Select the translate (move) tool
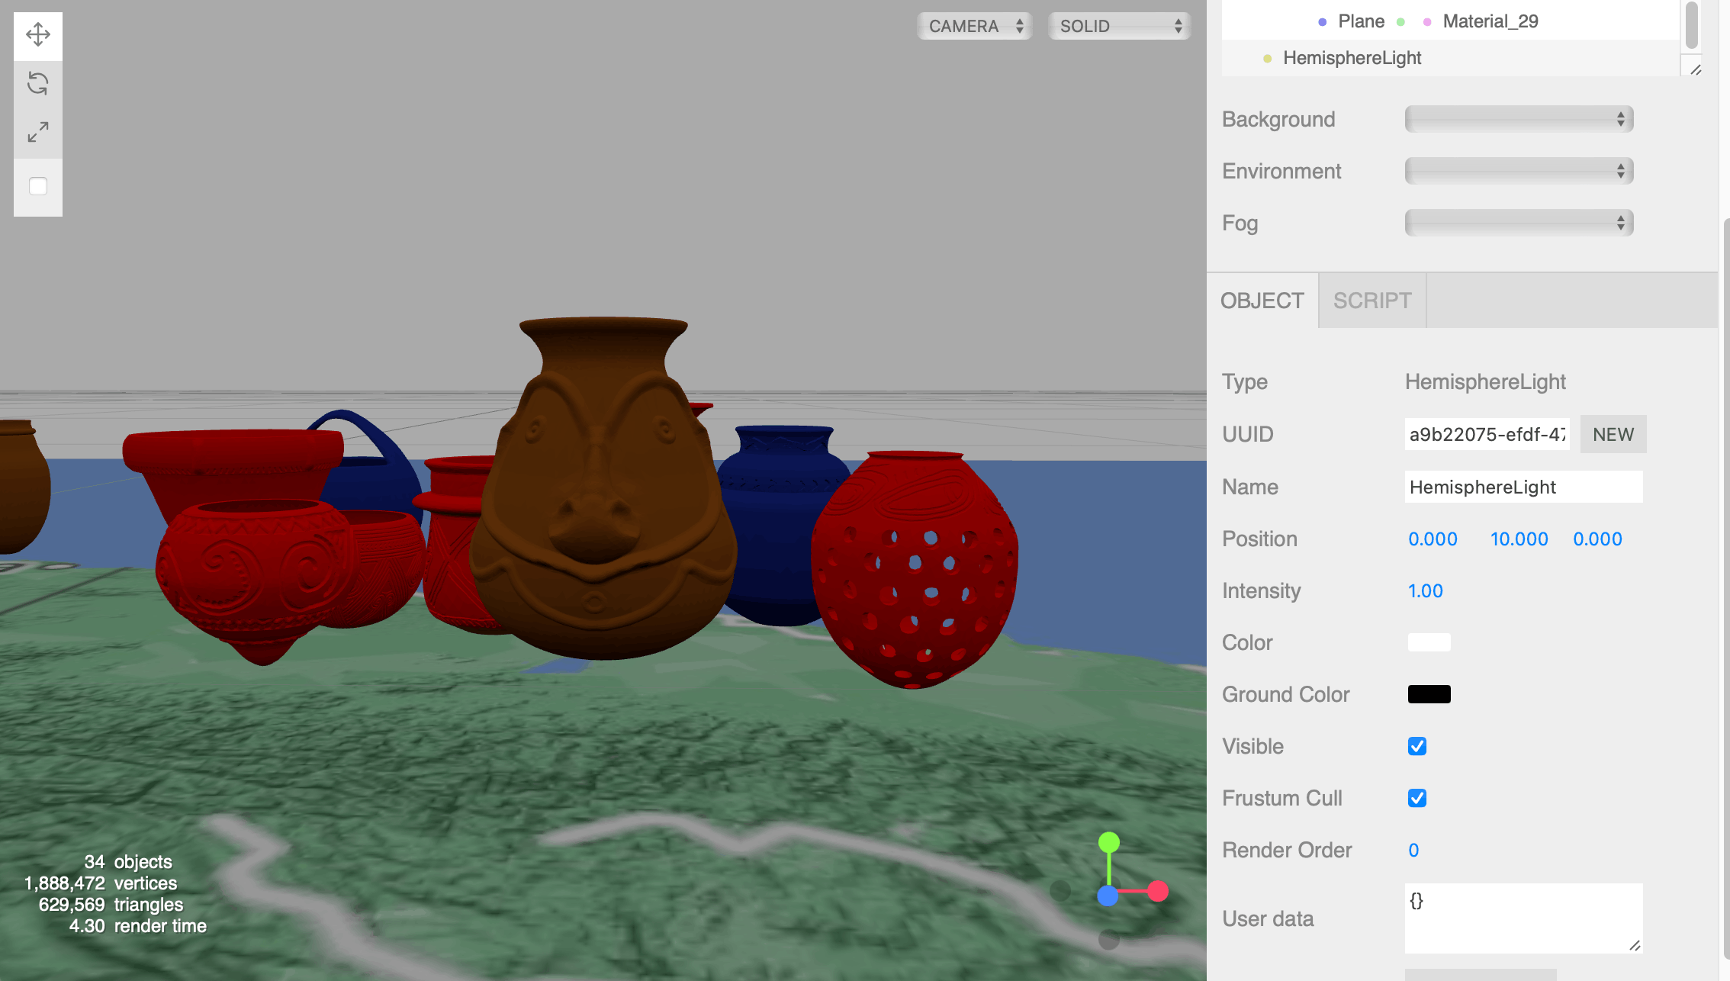The image size is (1730, 981). (38, 35)
